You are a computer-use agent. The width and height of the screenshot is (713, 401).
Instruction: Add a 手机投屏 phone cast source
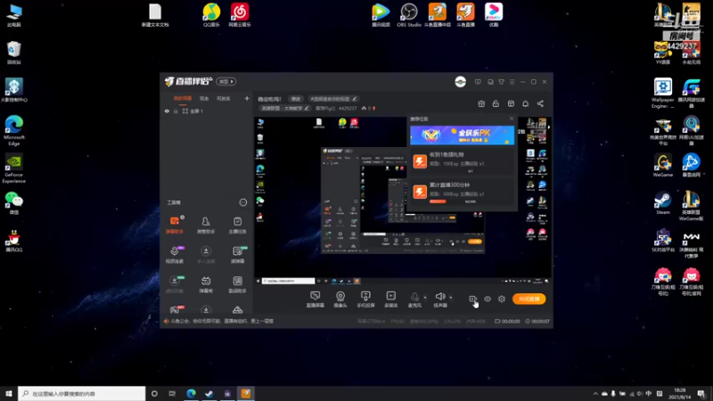(365, 299)
